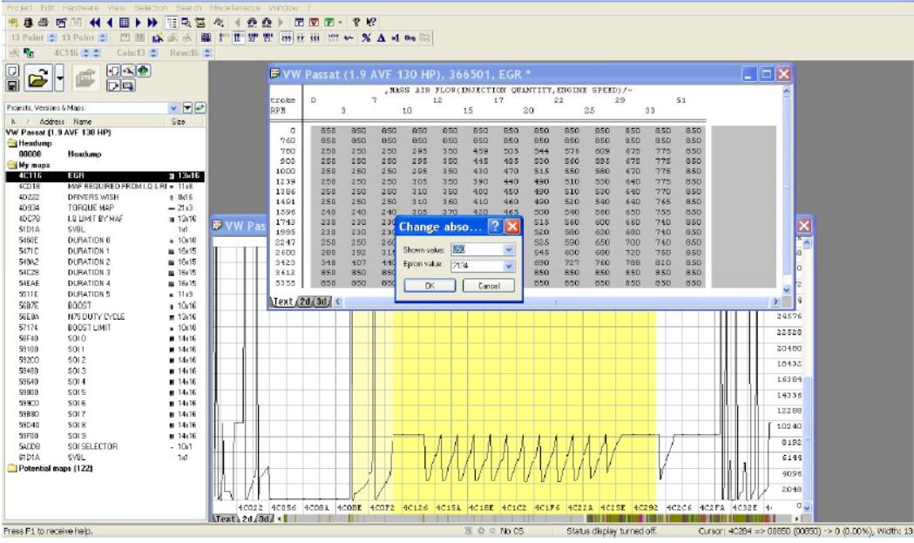Toggle the percent display mode

366,37
